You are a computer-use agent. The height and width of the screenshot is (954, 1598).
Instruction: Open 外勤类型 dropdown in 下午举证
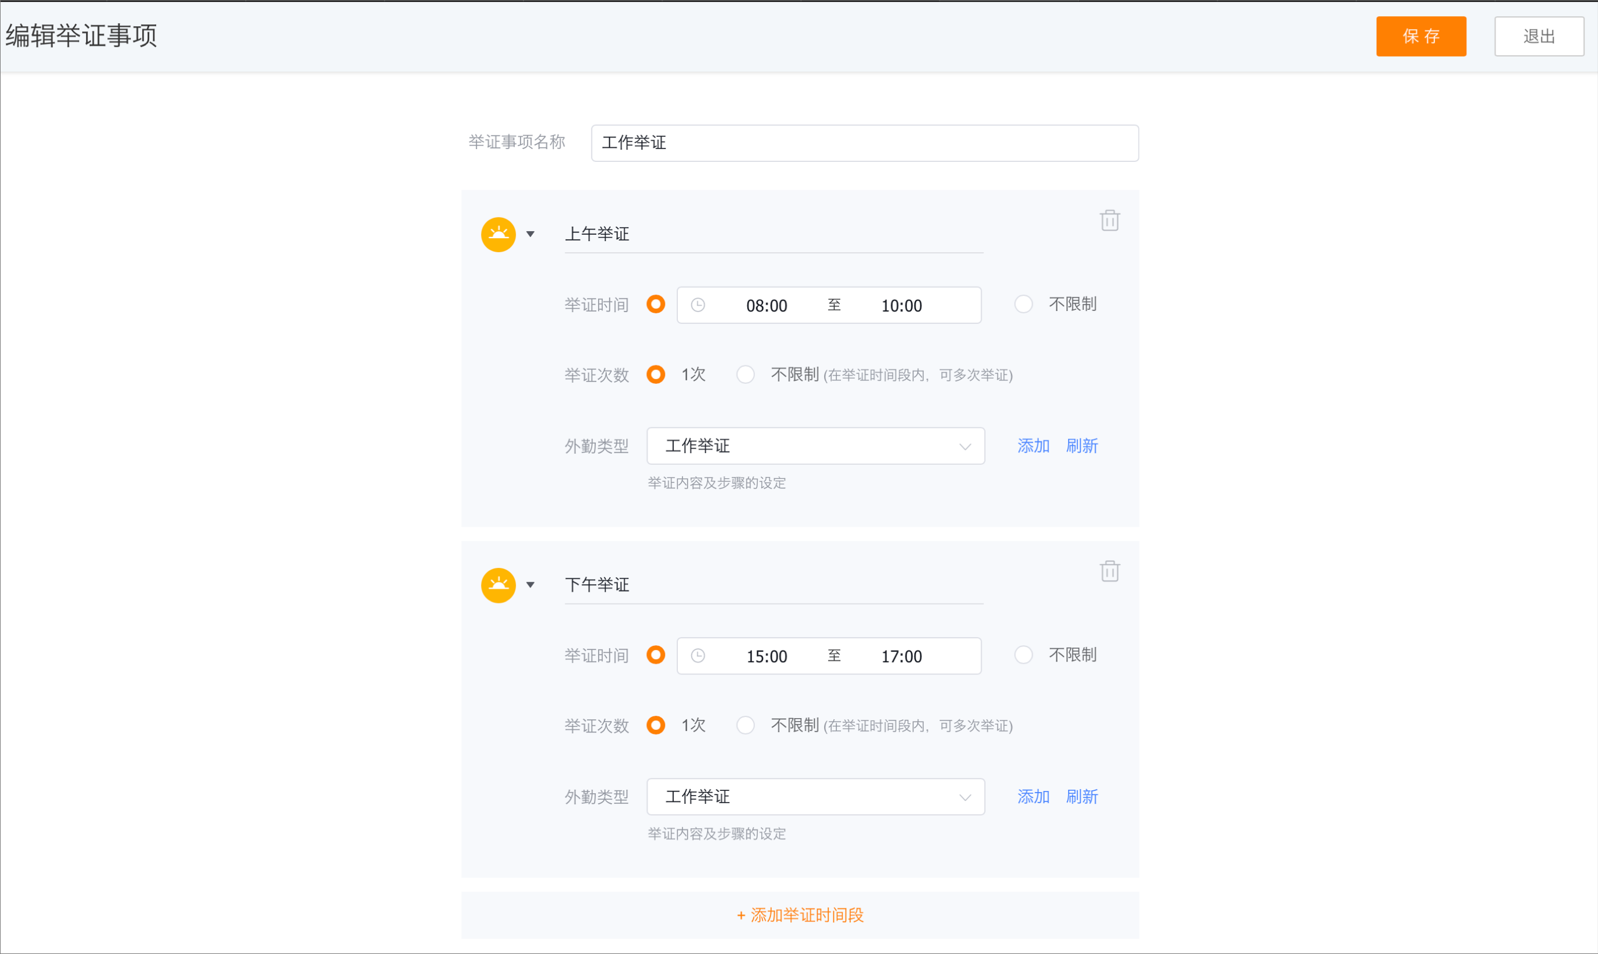[x=816, y=797]
